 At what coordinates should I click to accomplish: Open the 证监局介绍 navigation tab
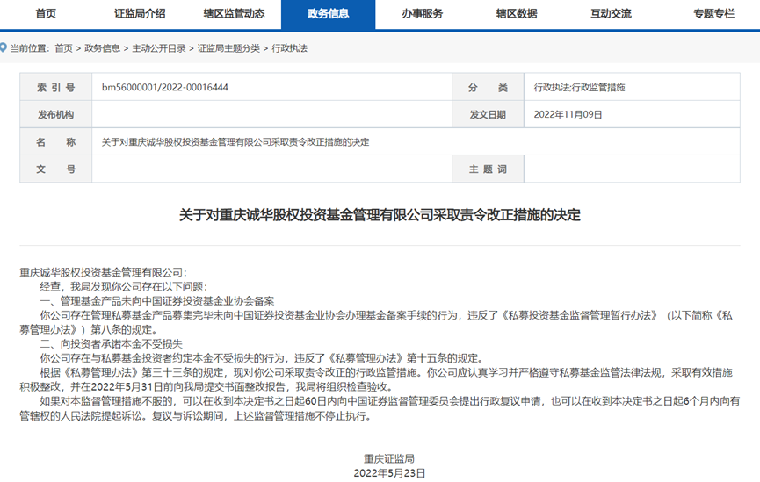point(140,13)
